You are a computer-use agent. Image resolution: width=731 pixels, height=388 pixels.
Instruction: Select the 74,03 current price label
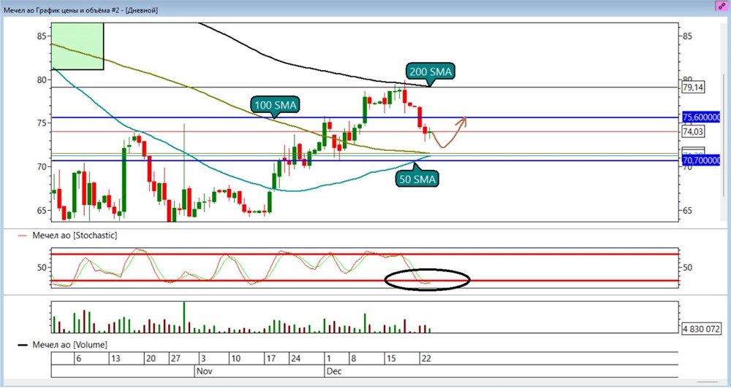coord(693,132)
